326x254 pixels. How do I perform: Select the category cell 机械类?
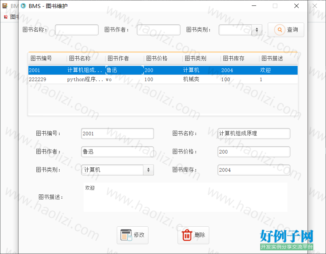[x=202, y=79]
